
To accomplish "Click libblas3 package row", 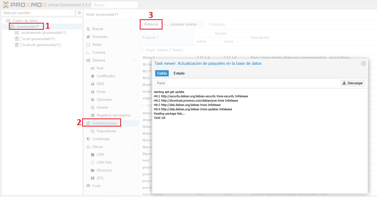I will 258,57.
